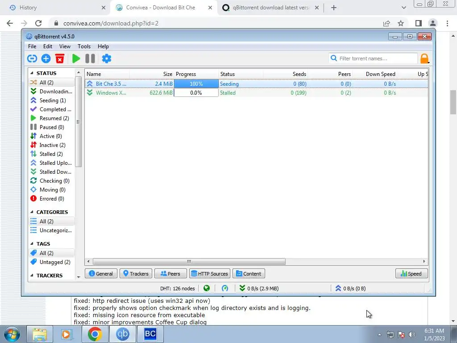Viewport: 457px width, 343px height.
Task: Select the Stalled Downloading filter
Action: click(x=52, y=172)
